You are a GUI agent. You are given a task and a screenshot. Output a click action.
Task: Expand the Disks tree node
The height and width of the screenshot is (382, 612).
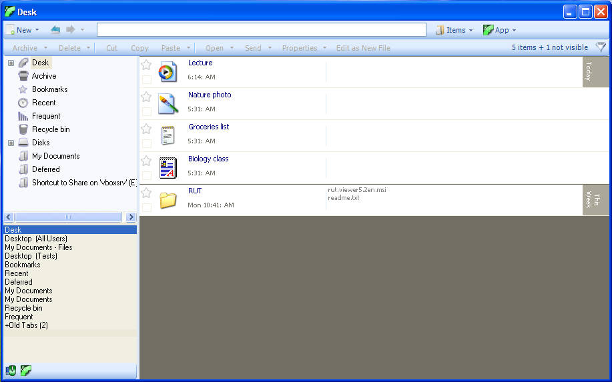point(11,143)
